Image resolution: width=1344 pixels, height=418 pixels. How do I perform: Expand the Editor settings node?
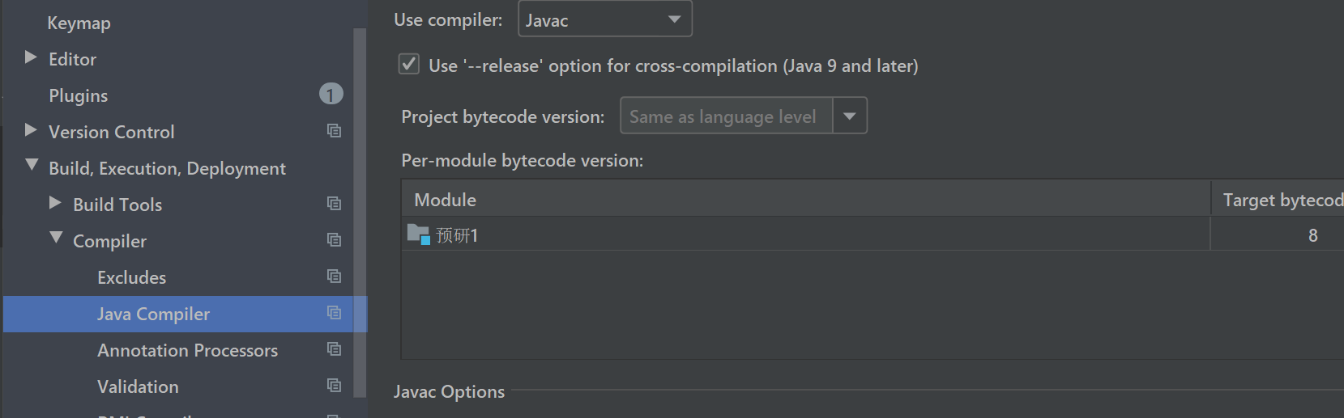coord(31,57)
